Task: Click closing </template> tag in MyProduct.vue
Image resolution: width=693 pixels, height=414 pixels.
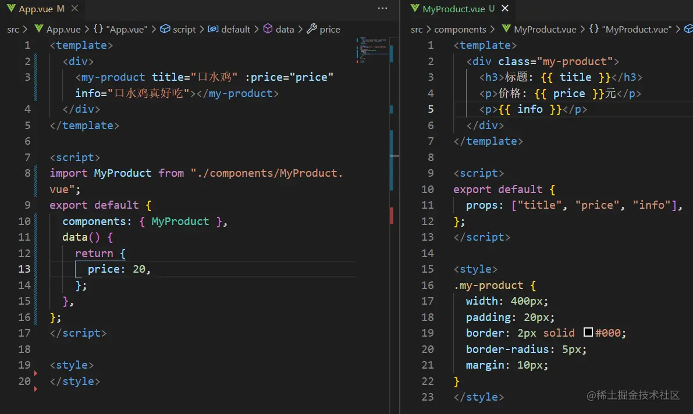Action: (488, 141)
